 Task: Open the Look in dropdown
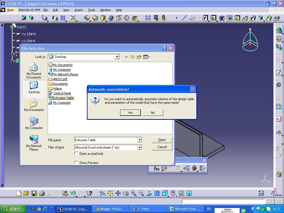[117, 57]
